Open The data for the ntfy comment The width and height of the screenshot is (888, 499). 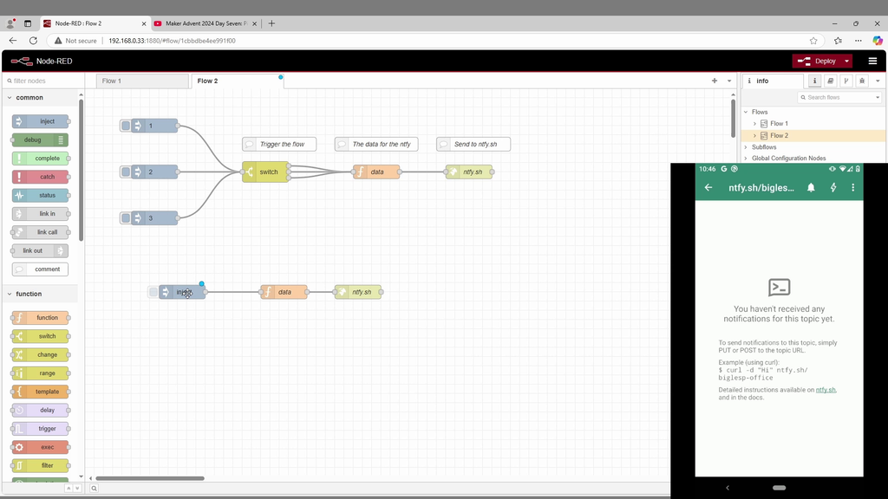pyautogui.click(x=376, y=145)
